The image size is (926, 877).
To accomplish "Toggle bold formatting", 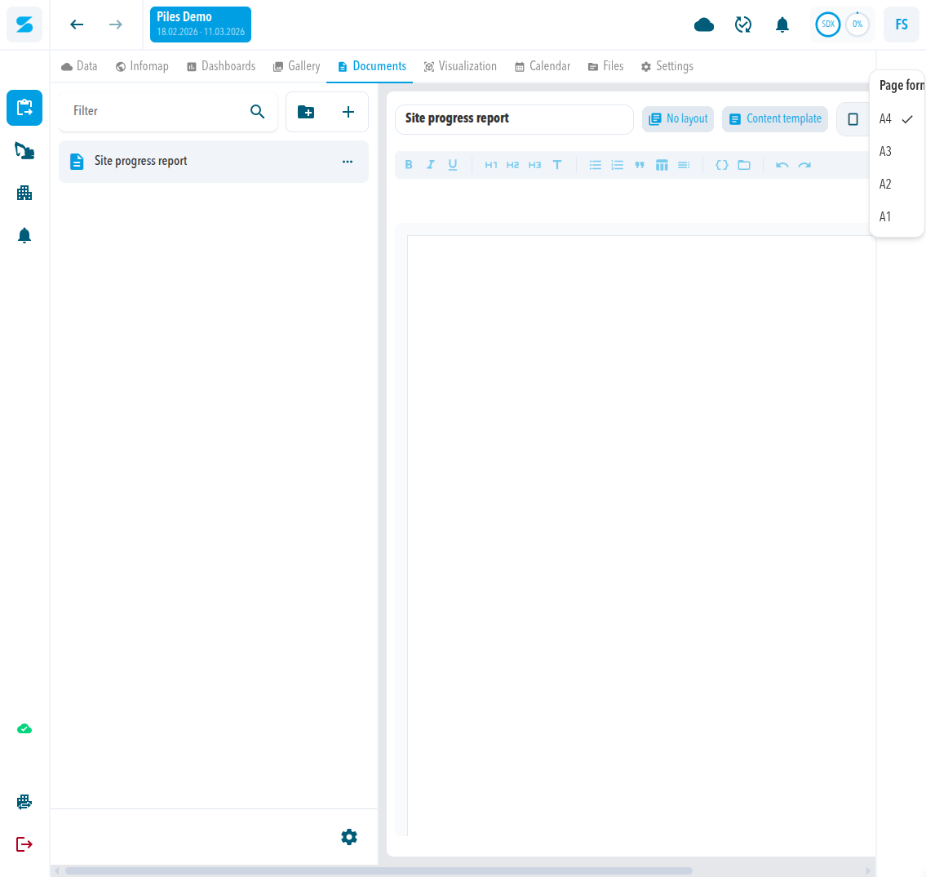I will pos(408,165).
